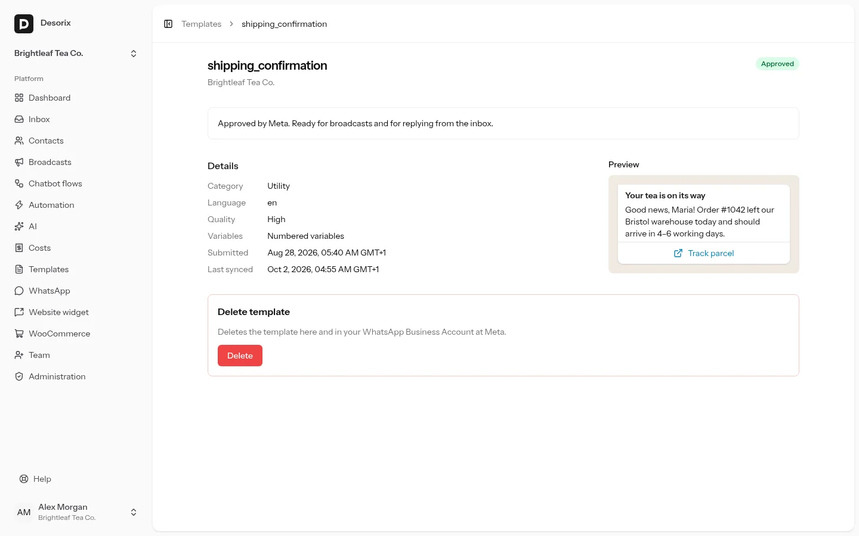Click the external link icon beside Track parcel
This screenshot has height=536, width=859.
click(x=678, y=253)
